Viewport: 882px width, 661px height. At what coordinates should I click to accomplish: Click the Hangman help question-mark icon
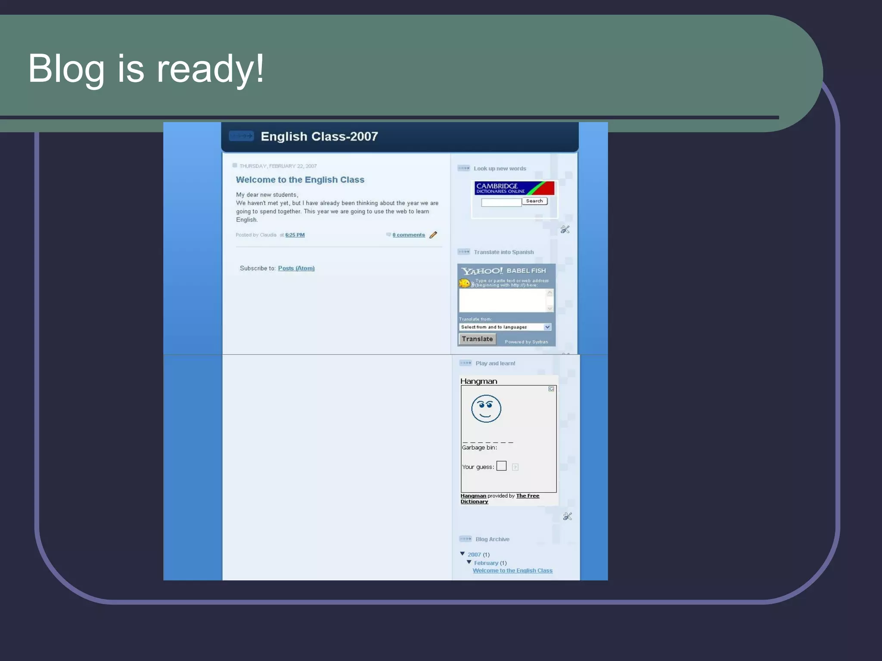click(x=515, y=467)
